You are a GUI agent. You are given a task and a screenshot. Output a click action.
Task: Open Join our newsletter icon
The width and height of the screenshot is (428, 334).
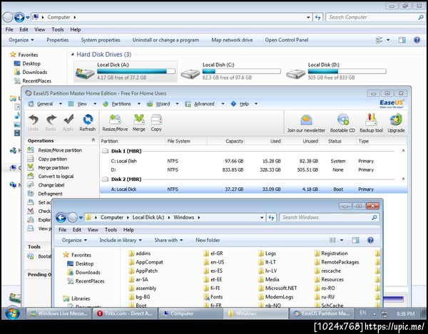pos(306,123)
